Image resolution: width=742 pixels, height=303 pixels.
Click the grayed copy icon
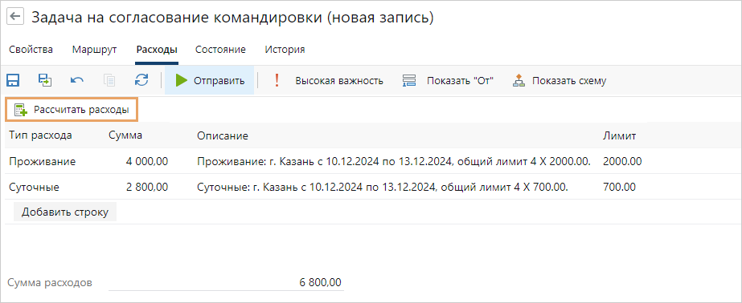coord(109,80)
